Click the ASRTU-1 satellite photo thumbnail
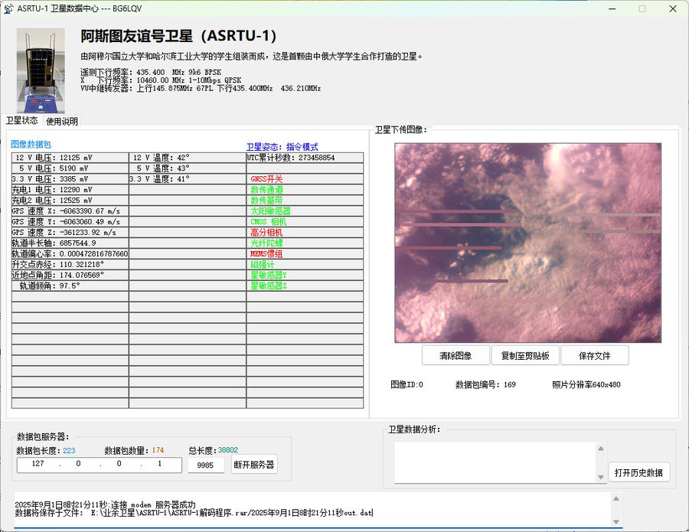 pos(41,70)
